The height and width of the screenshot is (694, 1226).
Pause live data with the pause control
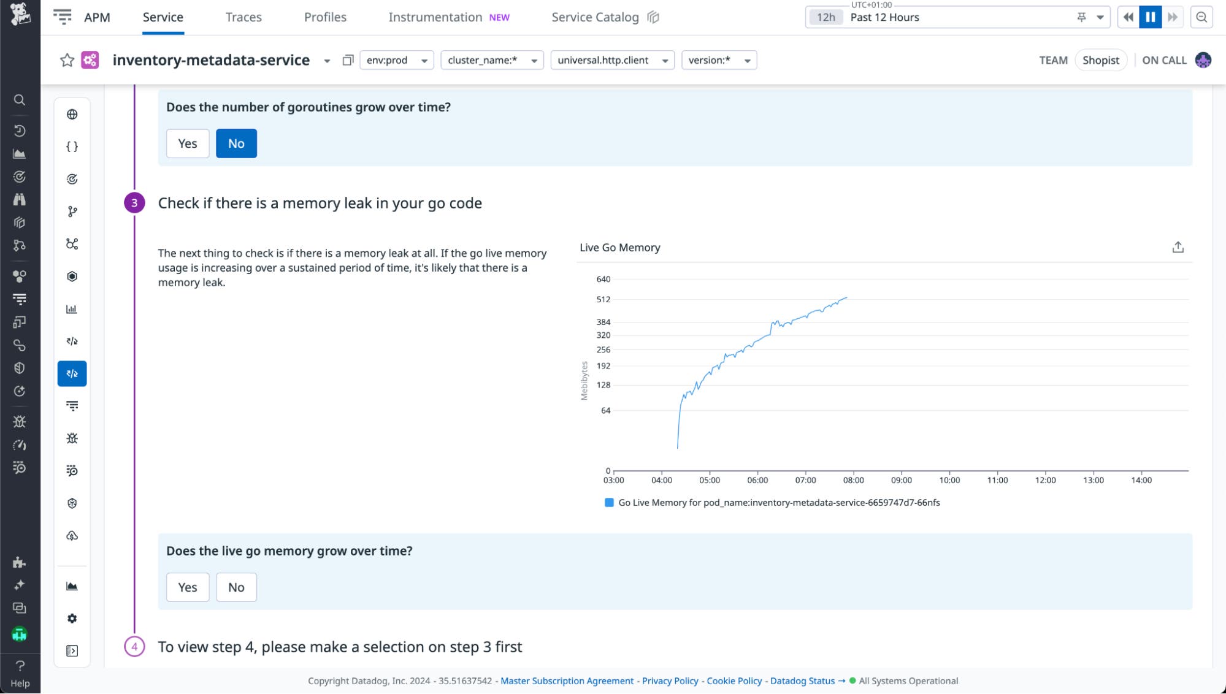point(1150,17)
